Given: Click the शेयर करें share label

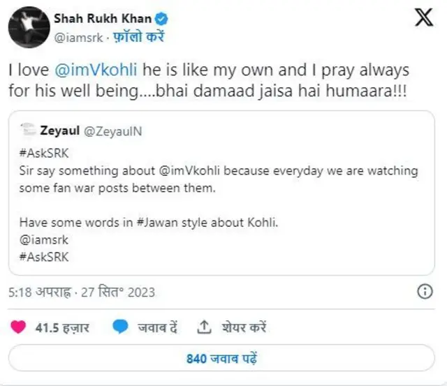Looking at the screenshot, I should click(244, 327).
